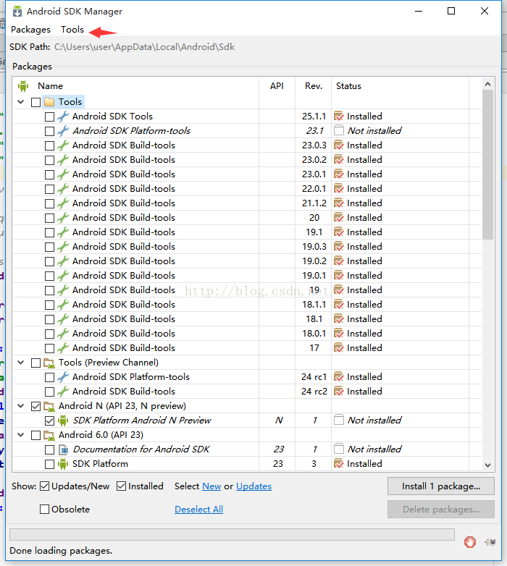
Task: Click the Install 1 package button
Action: pyautogui.click(x=441, y=486)
